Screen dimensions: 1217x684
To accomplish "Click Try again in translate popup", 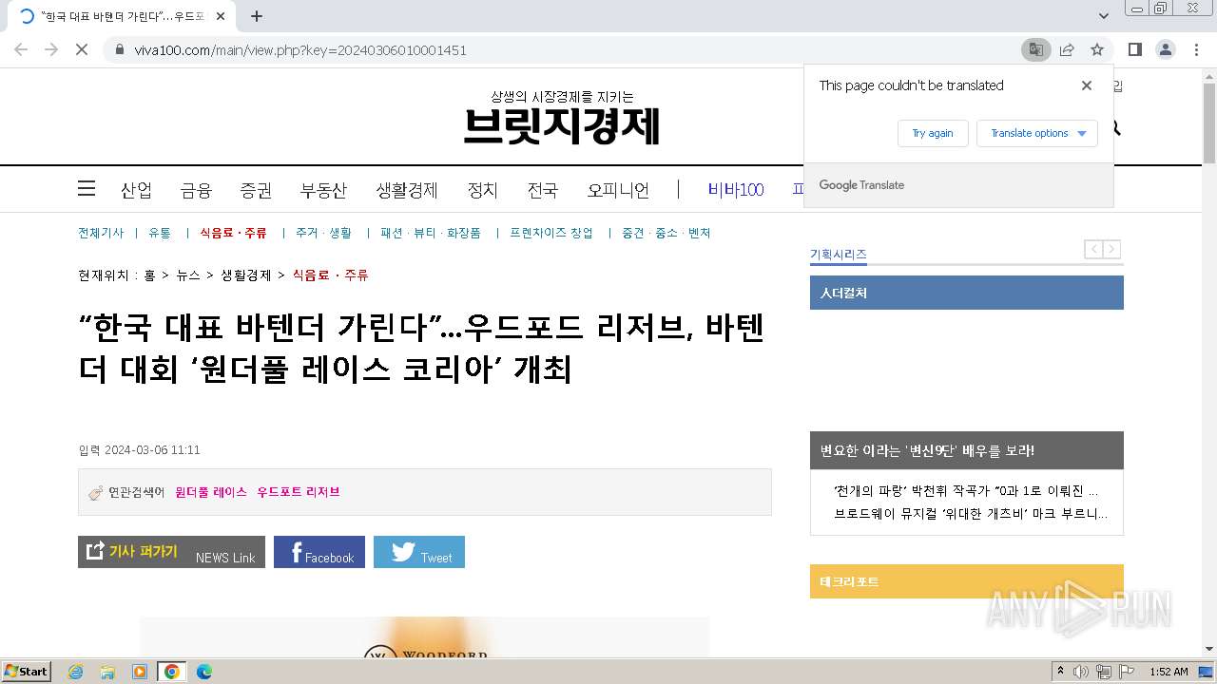I will [933, 133].
